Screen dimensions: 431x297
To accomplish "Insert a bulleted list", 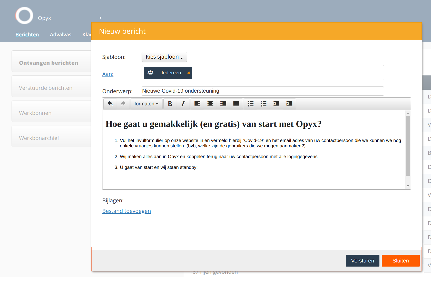I will (250, 104).
